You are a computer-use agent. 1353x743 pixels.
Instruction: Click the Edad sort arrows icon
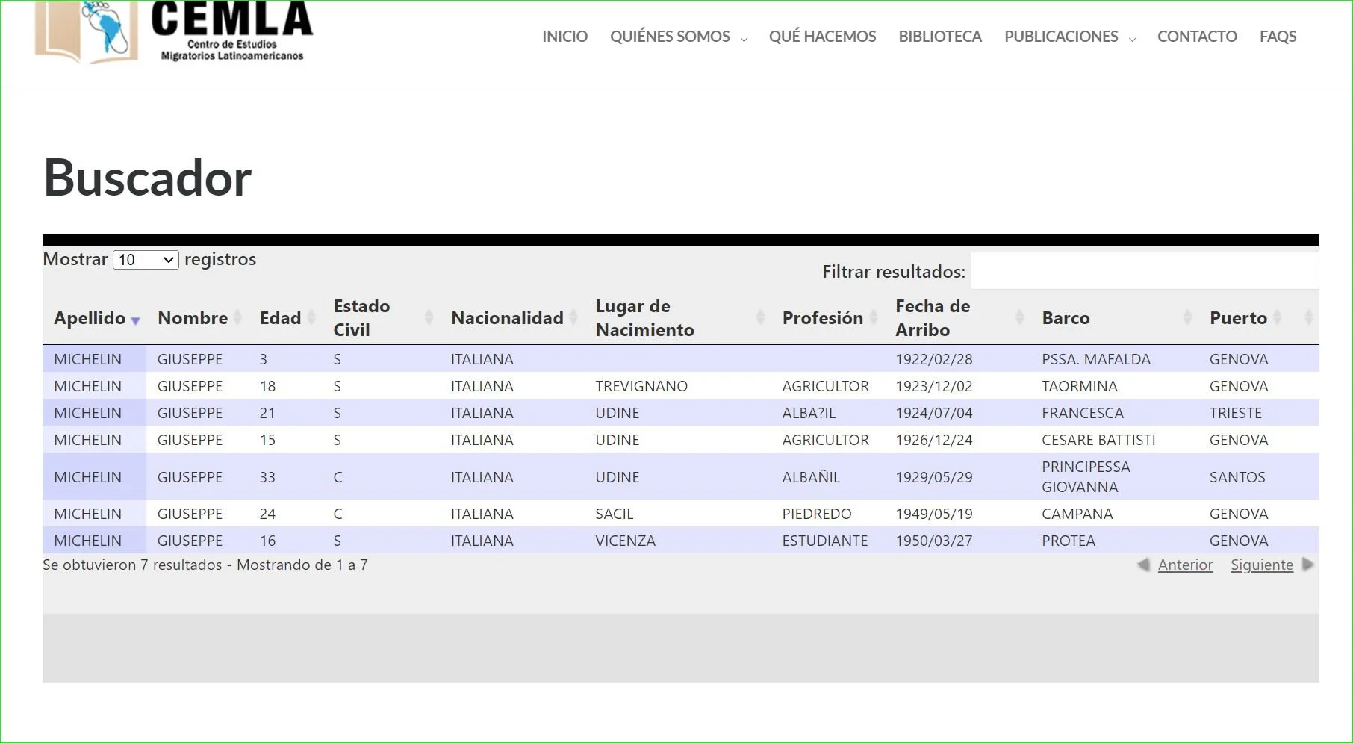click(311, 318)
